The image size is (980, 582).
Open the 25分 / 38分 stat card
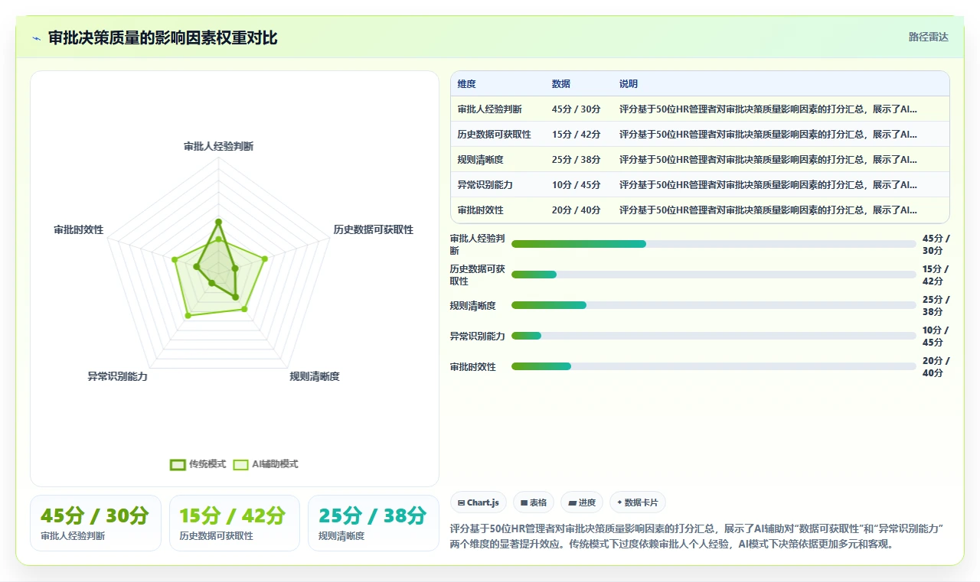(x=374, y=523)
